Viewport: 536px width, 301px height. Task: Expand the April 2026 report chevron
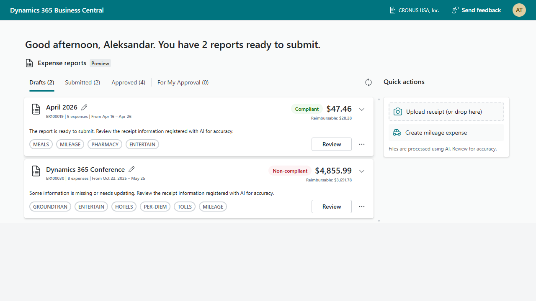click(362, 109)
